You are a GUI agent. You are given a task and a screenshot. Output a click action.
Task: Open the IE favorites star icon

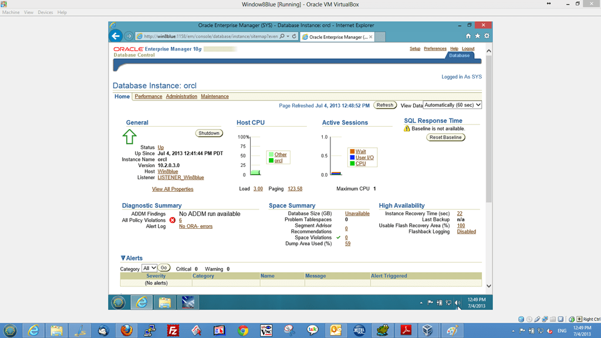478,36
